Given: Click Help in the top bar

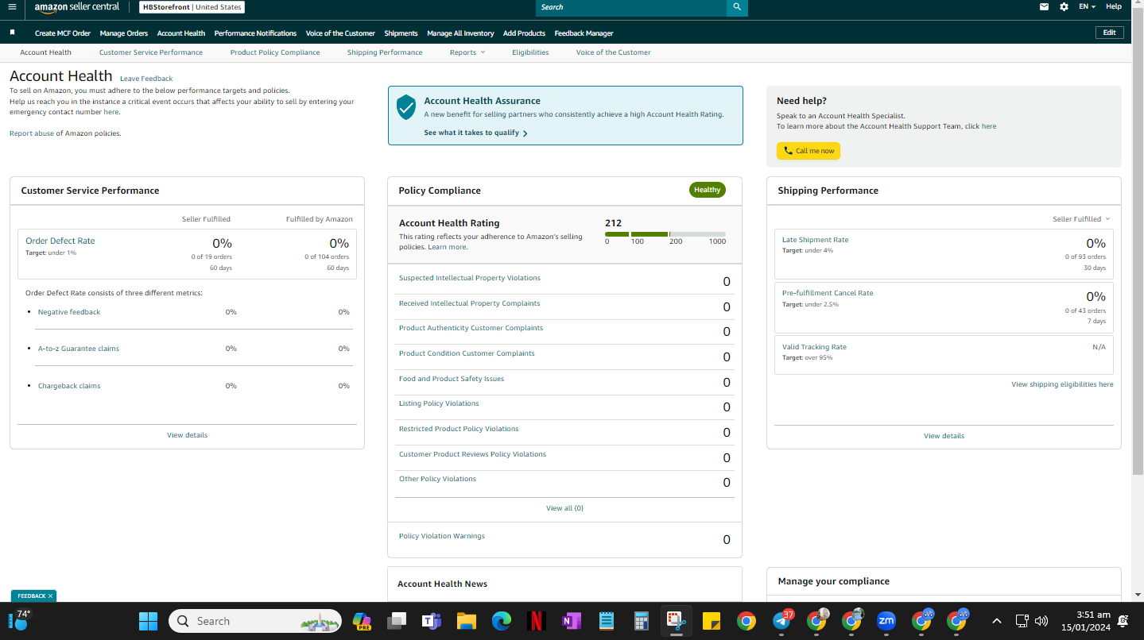Looking at the screenshot, I should point(1114,6).
